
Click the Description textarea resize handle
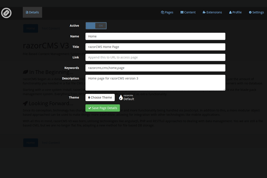(x=224, y=89)
